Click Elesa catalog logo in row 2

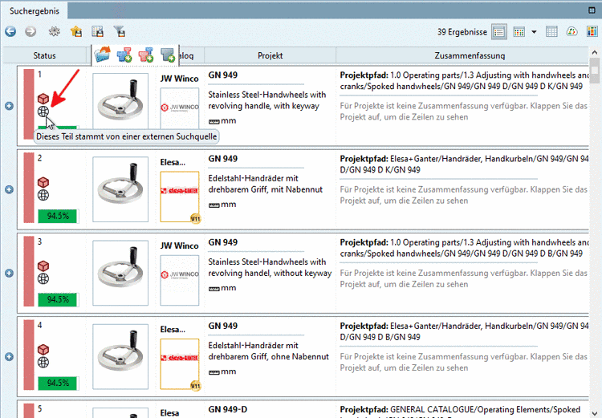coord(180,197)
